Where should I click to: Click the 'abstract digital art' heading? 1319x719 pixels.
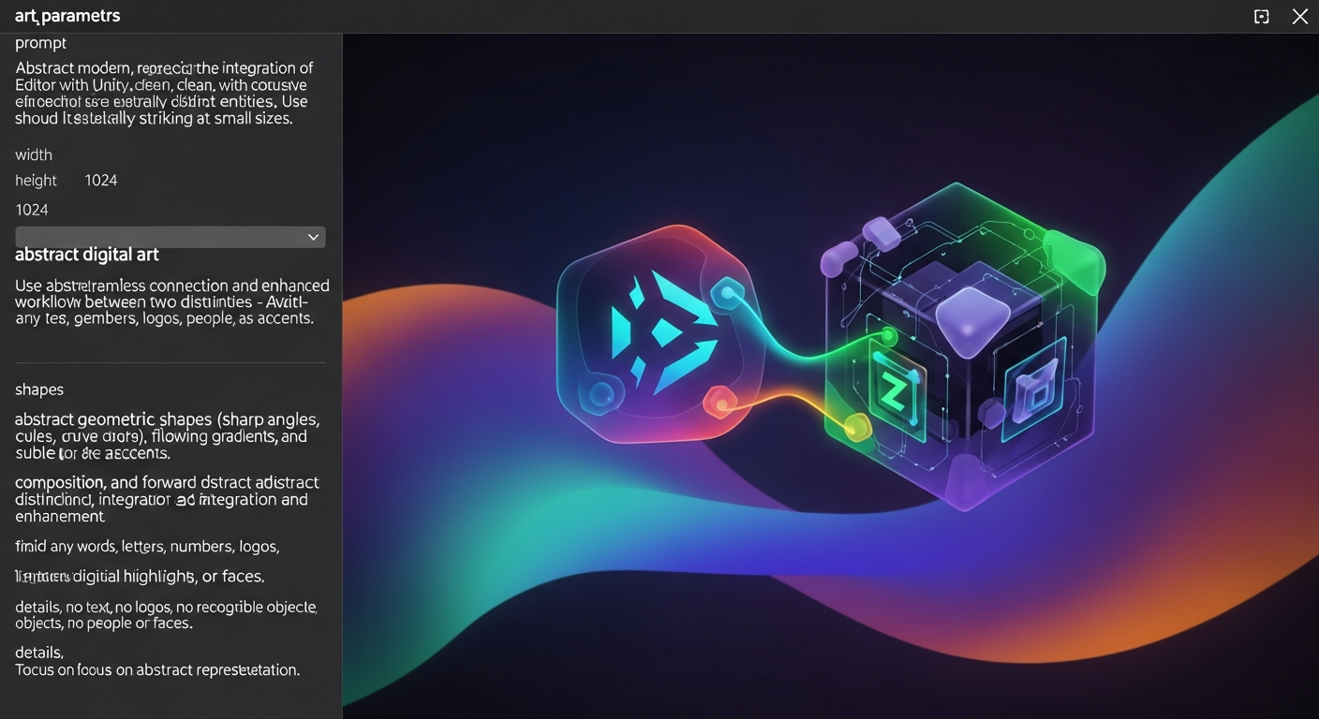(x=87, y=255)
